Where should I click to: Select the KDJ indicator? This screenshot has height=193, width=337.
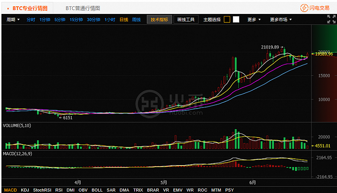click(25, 190)
